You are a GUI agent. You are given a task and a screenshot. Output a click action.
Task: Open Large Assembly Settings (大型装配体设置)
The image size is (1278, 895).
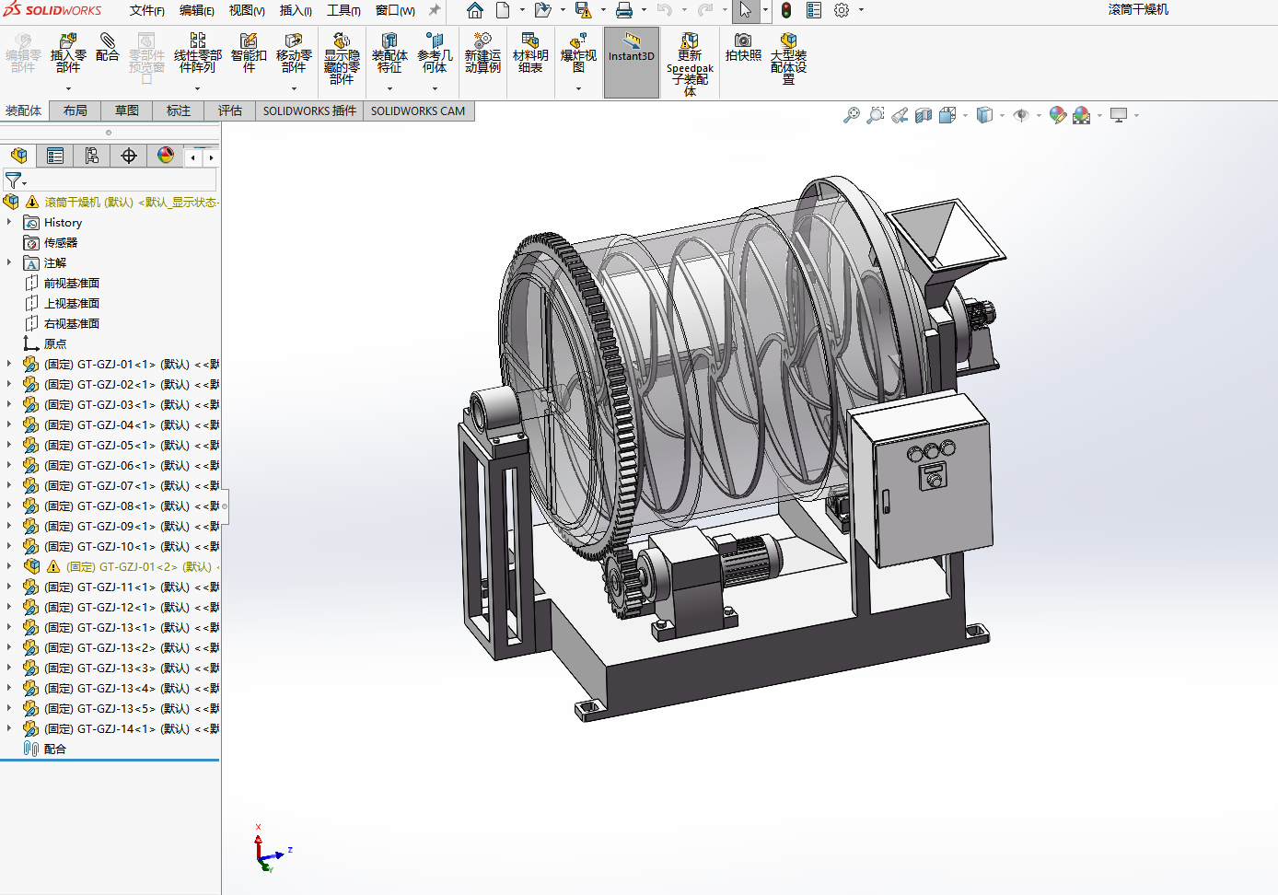[788, 58]
